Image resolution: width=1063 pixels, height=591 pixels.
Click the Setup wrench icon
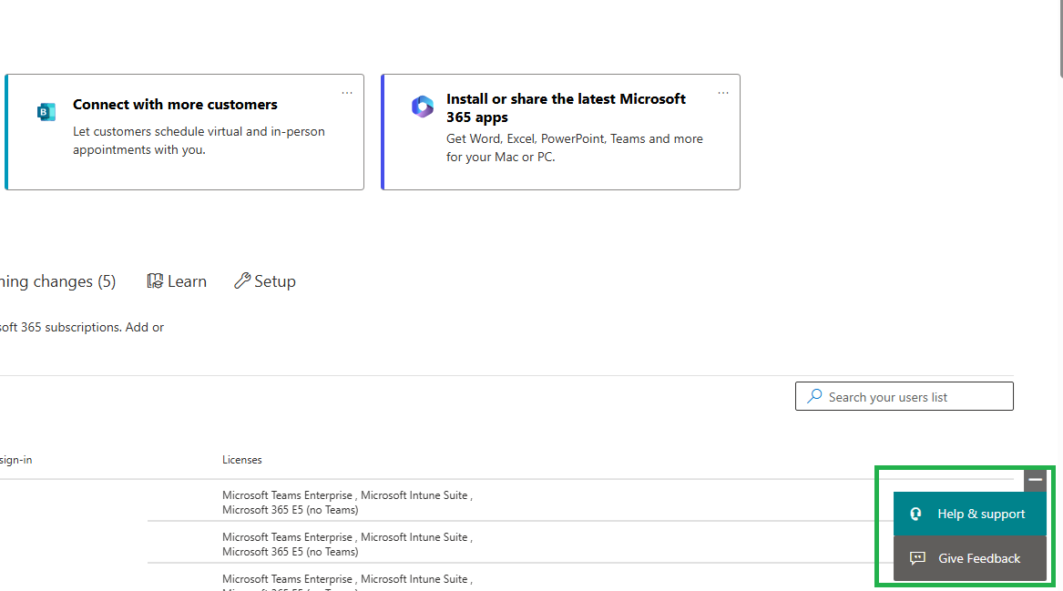click(242, 280)
